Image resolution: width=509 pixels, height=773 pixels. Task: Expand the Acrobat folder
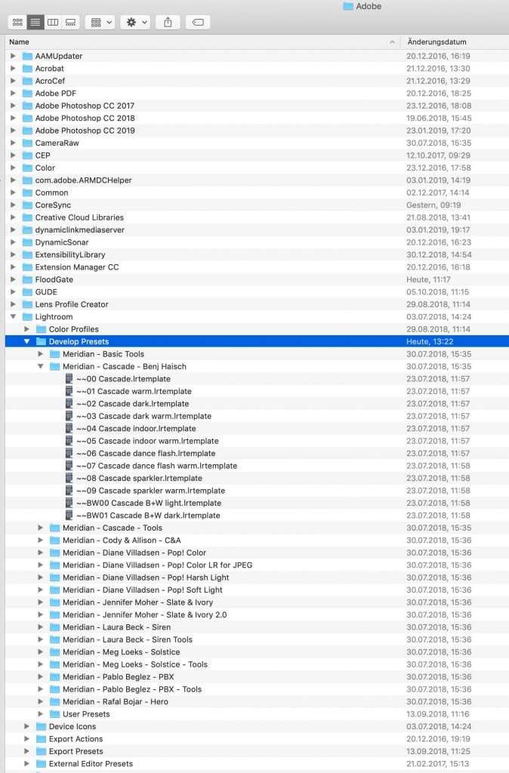click(x=14, y=69)
